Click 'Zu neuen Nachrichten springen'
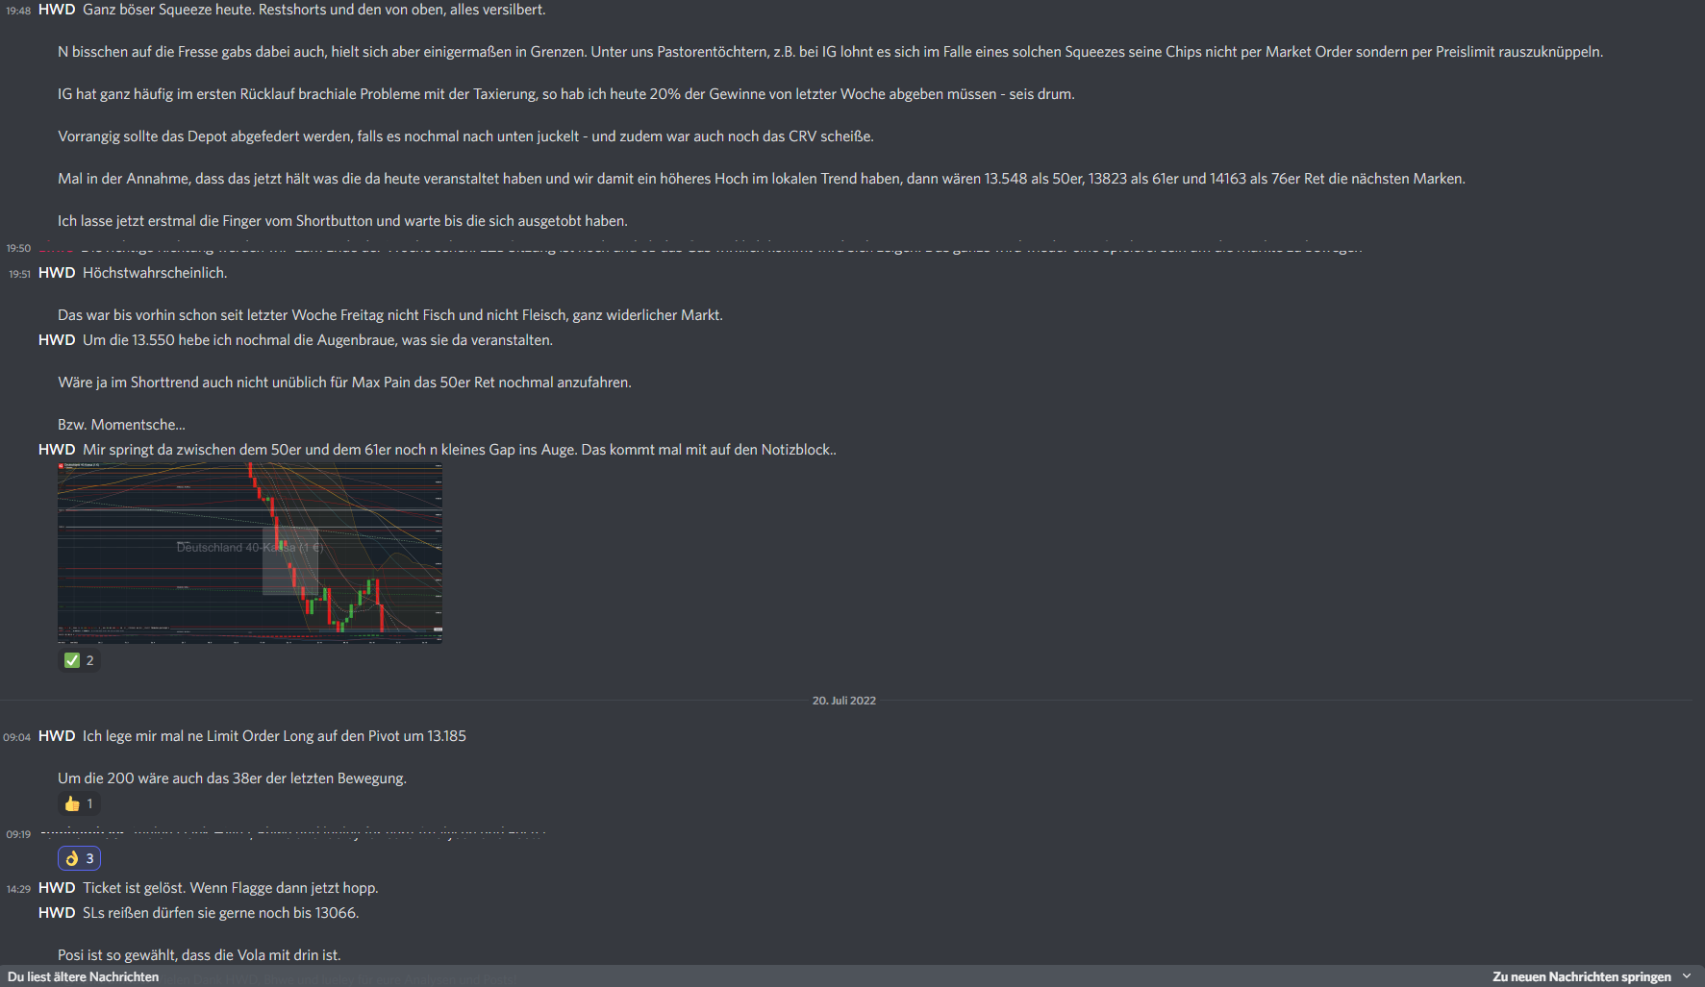1705x987 pixels. pos(1581,976)
